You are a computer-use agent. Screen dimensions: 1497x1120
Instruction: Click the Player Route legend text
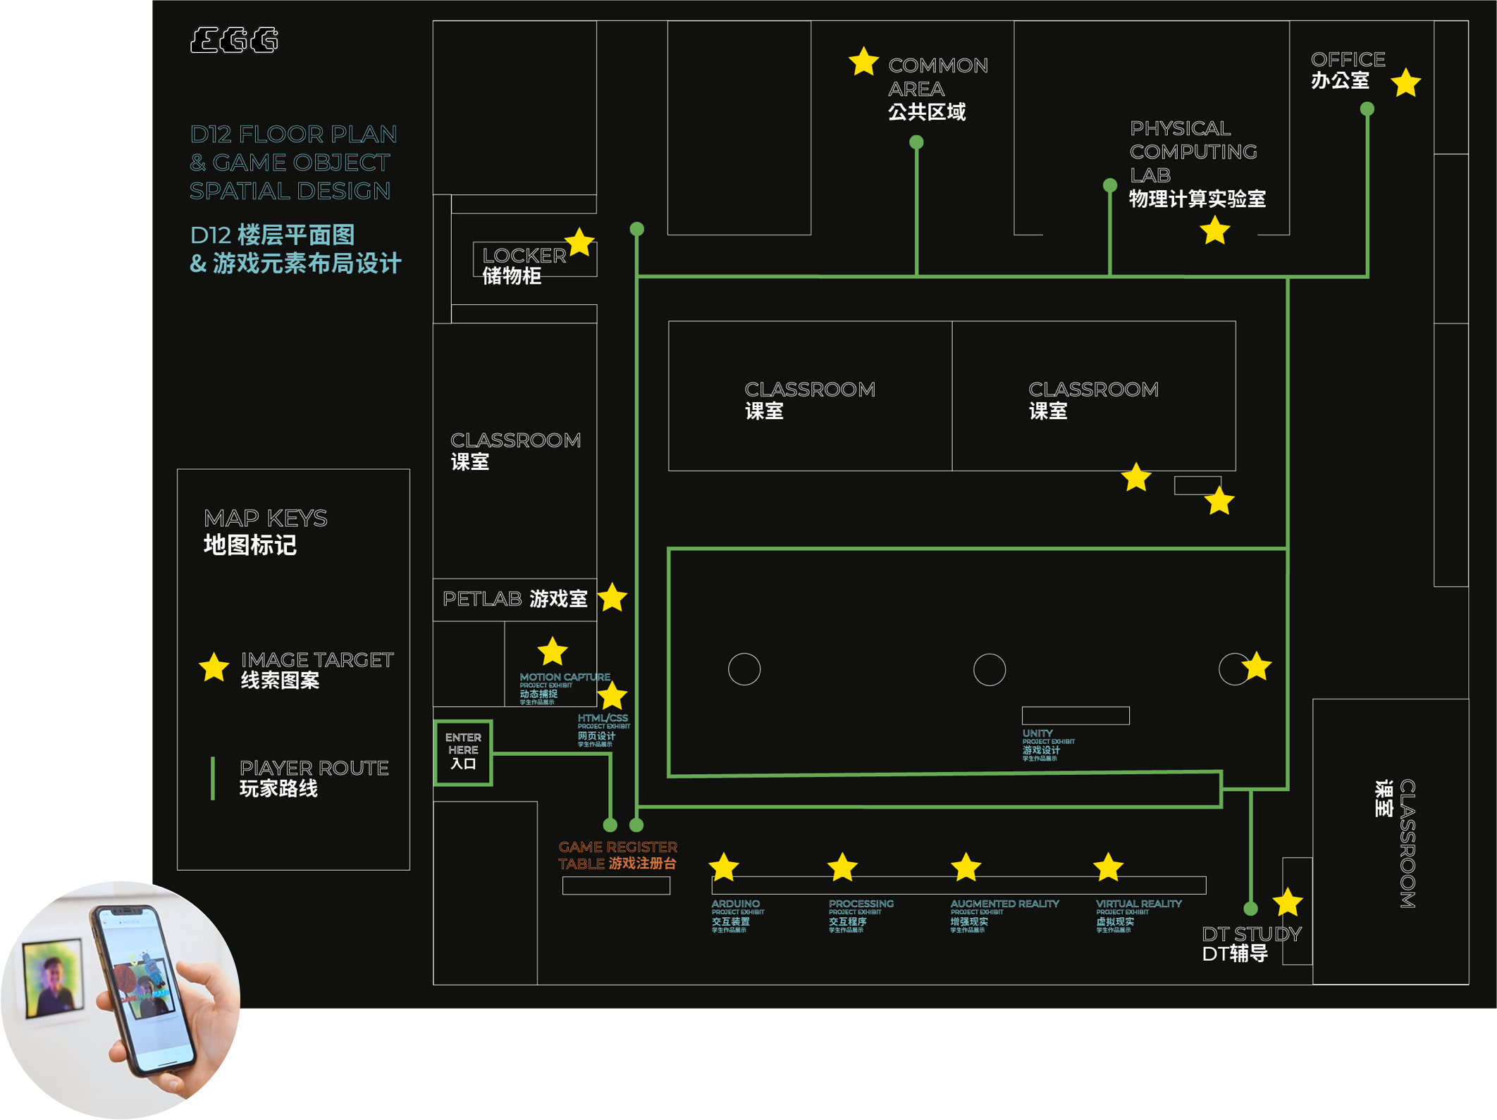(314, 778)
